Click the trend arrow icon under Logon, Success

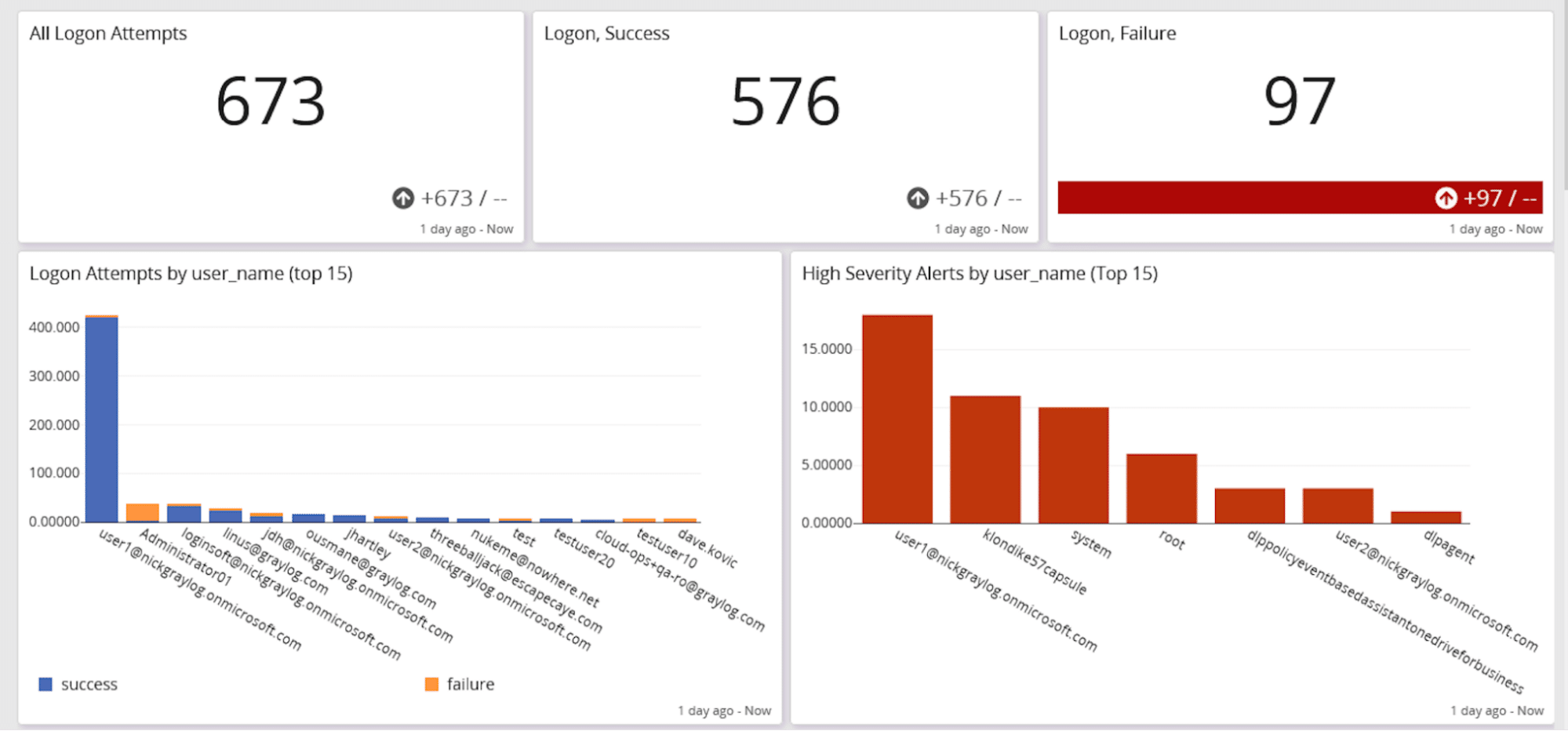pyautogui.click(x=919, y=198)
